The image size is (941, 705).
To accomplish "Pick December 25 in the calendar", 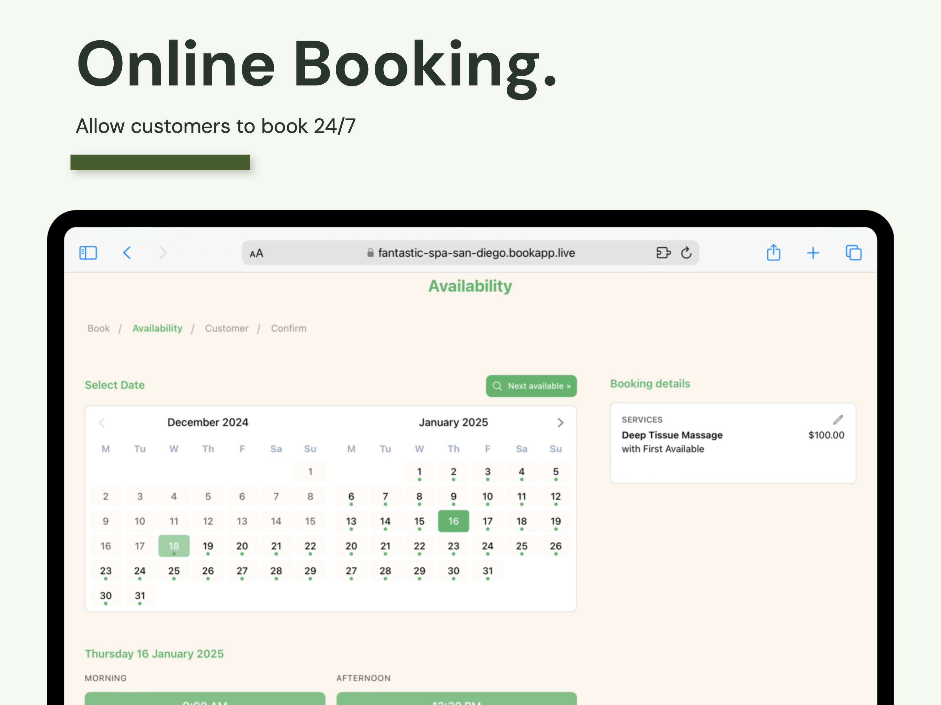I will click(x=174, y=571).
